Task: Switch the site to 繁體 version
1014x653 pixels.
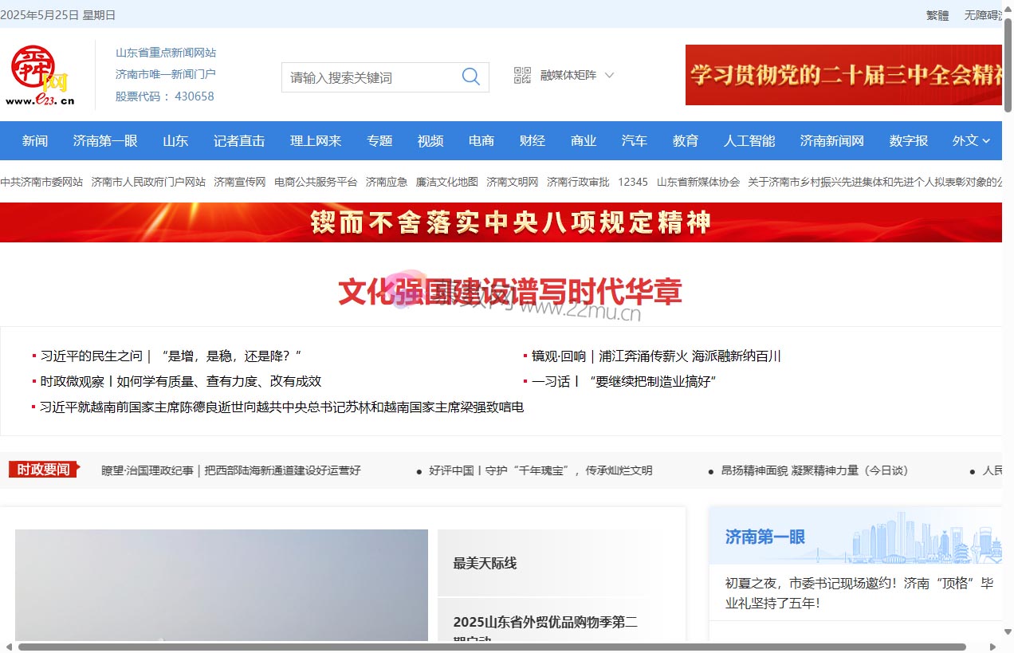Action: click(937, 14)
